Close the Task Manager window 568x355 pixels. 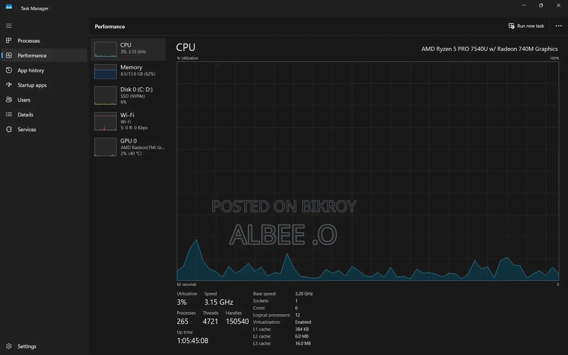click(558, 5)
